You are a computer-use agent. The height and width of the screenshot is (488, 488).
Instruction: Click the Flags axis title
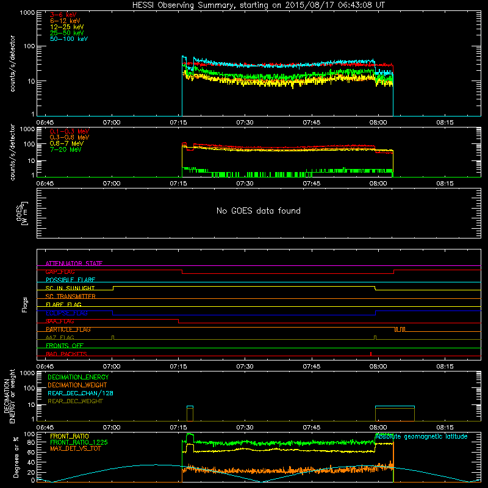point(25,304)
